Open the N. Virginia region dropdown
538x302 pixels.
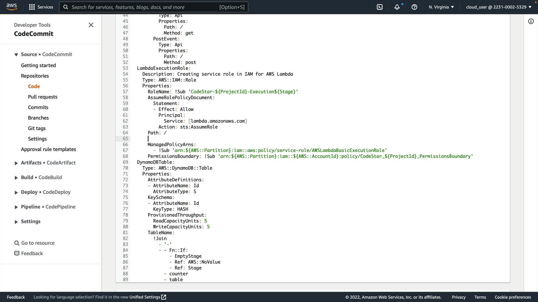click(x=441, y=7)
